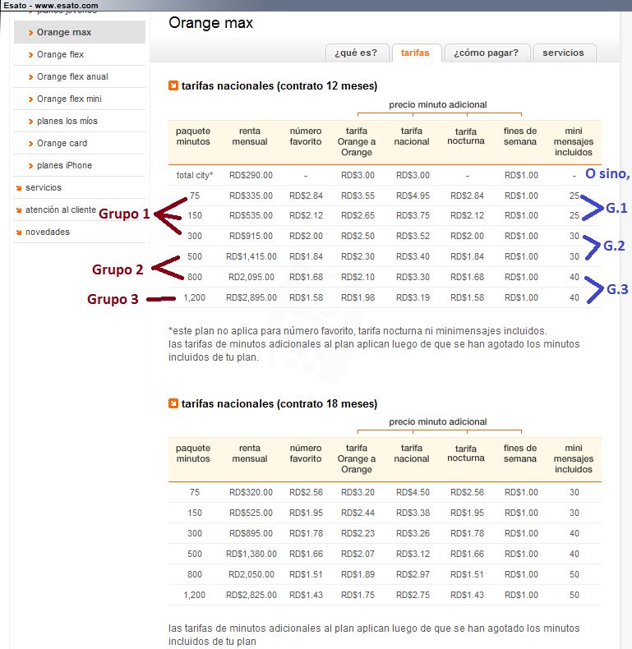Click the Esato www.esato.com title text

tap(51, 6)
